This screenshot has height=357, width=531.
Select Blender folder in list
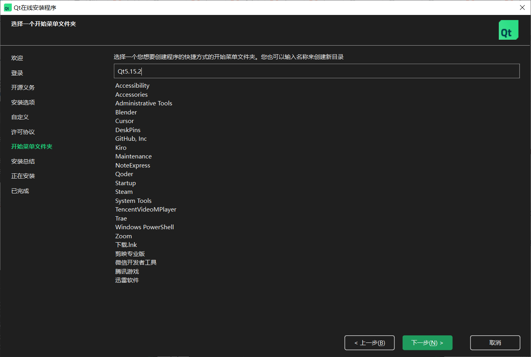pos(126,112)
